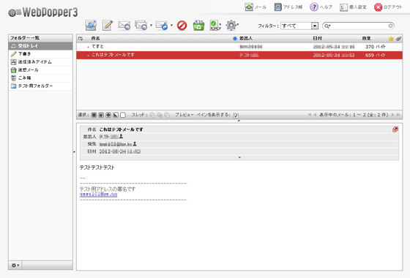Add recipient to contacts icon next to 宛先
Image resolution: width=410 pixels, height=278 pixels.
coord(135,143)
